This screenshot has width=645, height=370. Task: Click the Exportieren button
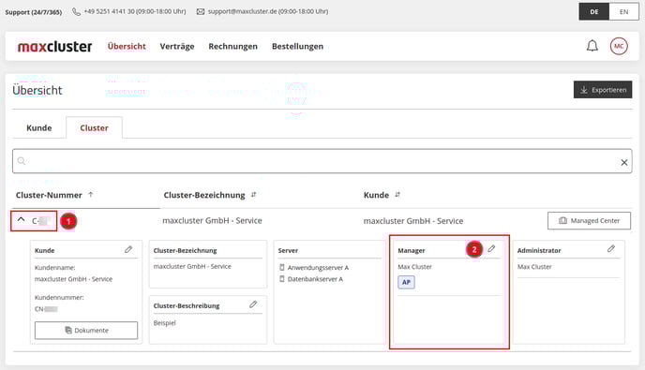click(x=603, y=90)
